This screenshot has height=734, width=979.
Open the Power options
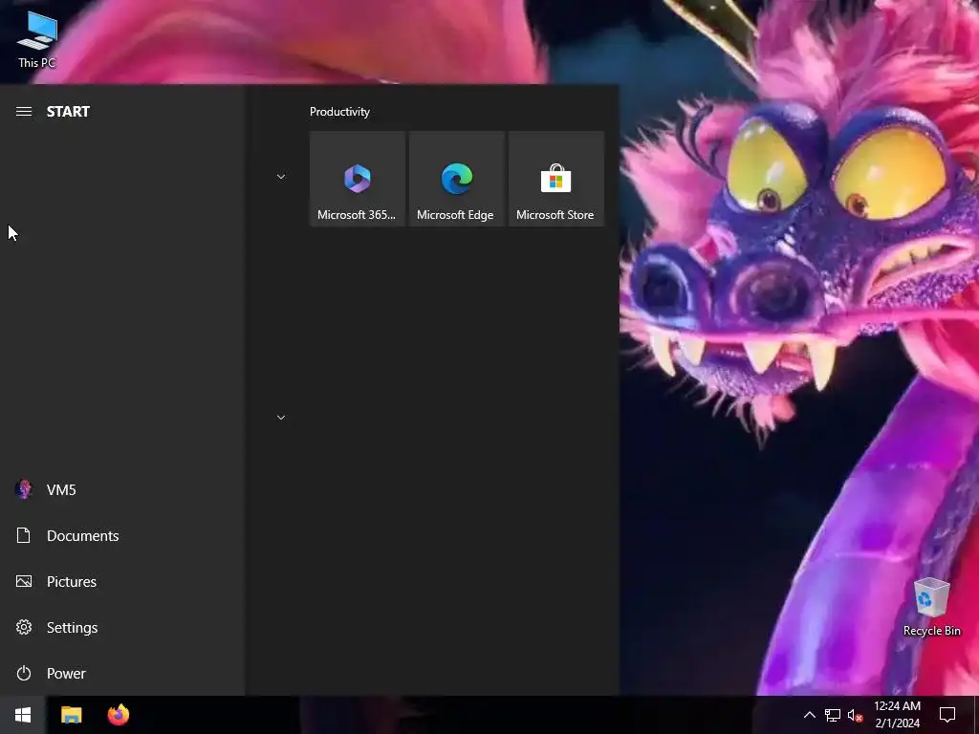[x=121, y=673]
